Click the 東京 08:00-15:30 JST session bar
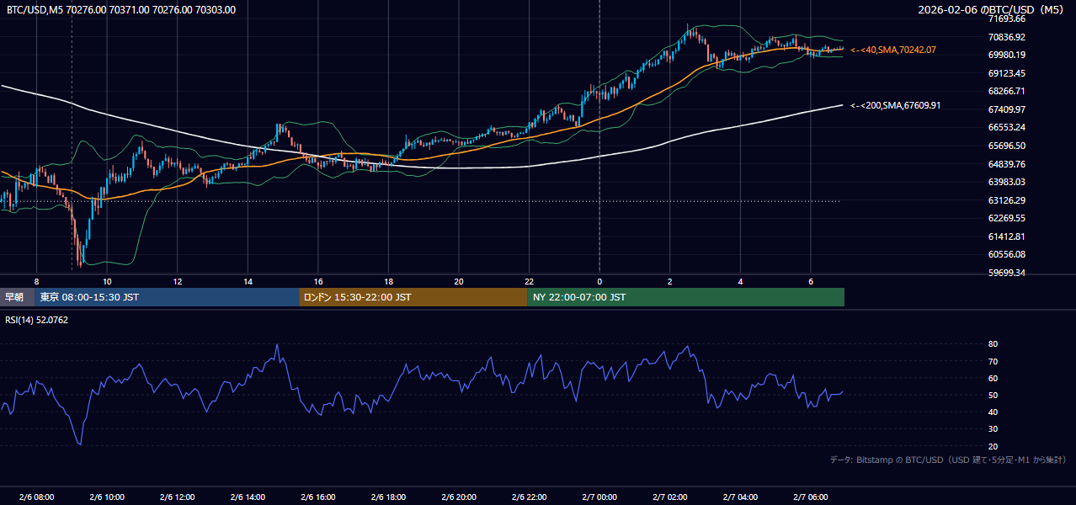Viewport: 1076px width, 505px height. pos(167,297)
